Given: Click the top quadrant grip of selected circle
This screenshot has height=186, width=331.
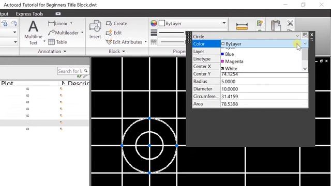Looking at the screenshot, I should click(149, 118).
